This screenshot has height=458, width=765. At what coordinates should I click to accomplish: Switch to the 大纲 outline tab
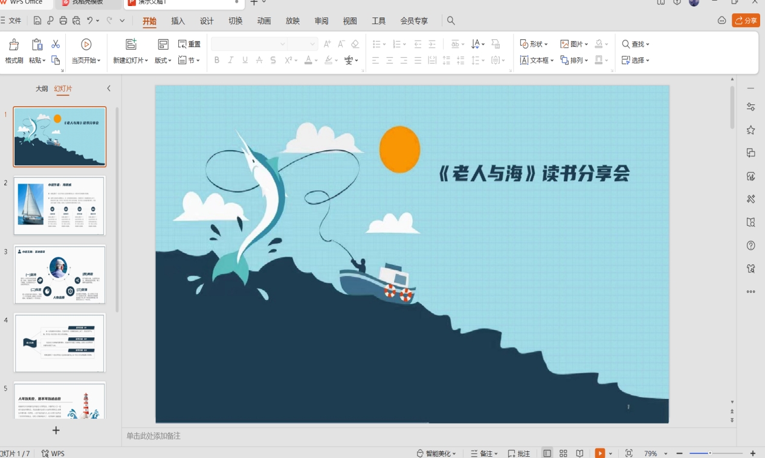(41, 89)
